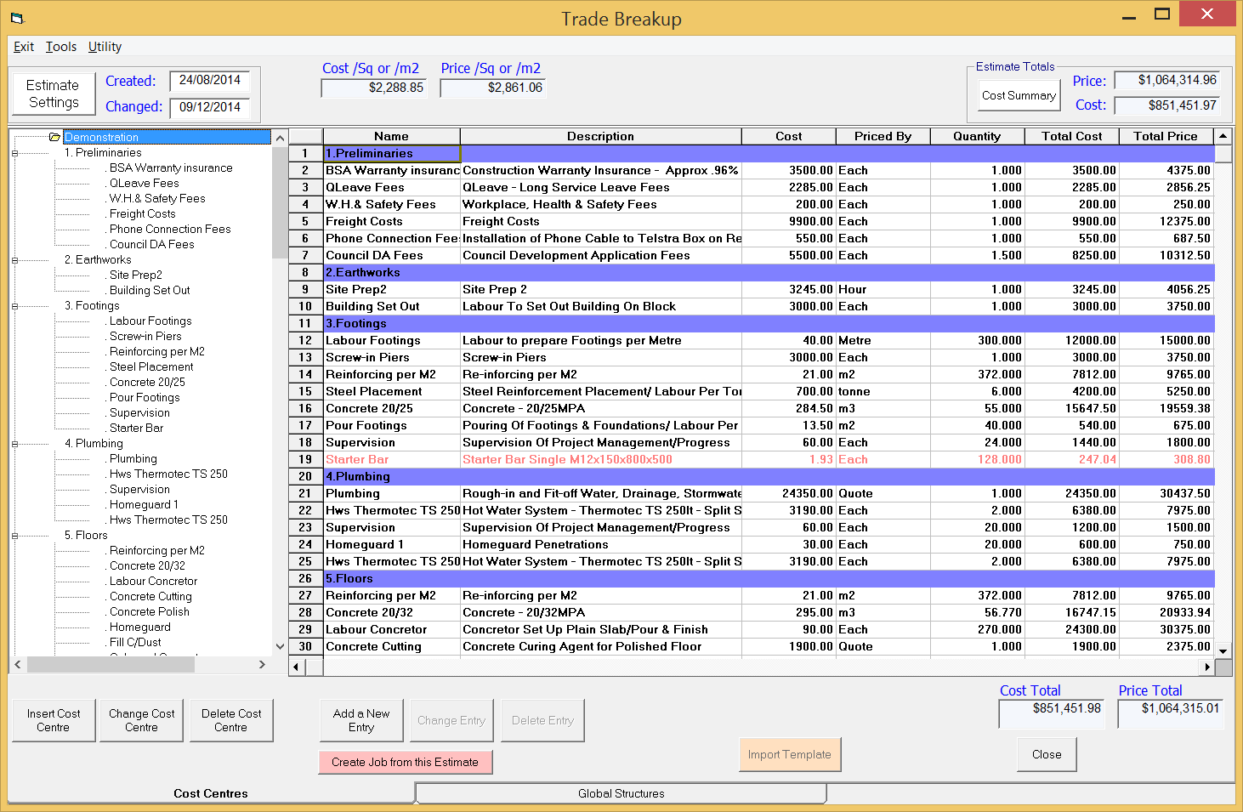The width and height of the screenshot is (1243, 812).
Task: Select Freight Costs in tree
Action: pos(143,213)
